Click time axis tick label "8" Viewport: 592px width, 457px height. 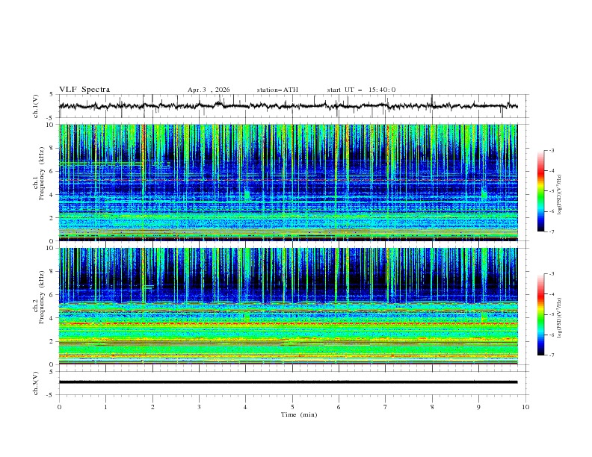point(432,407)
